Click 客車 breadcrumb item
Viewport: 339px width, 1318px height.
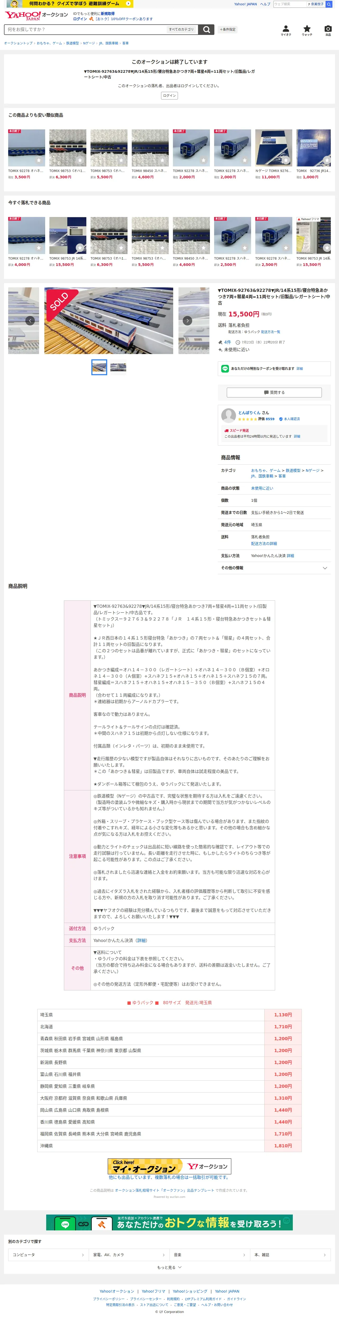pyautogui.click(x=125, y=43)
